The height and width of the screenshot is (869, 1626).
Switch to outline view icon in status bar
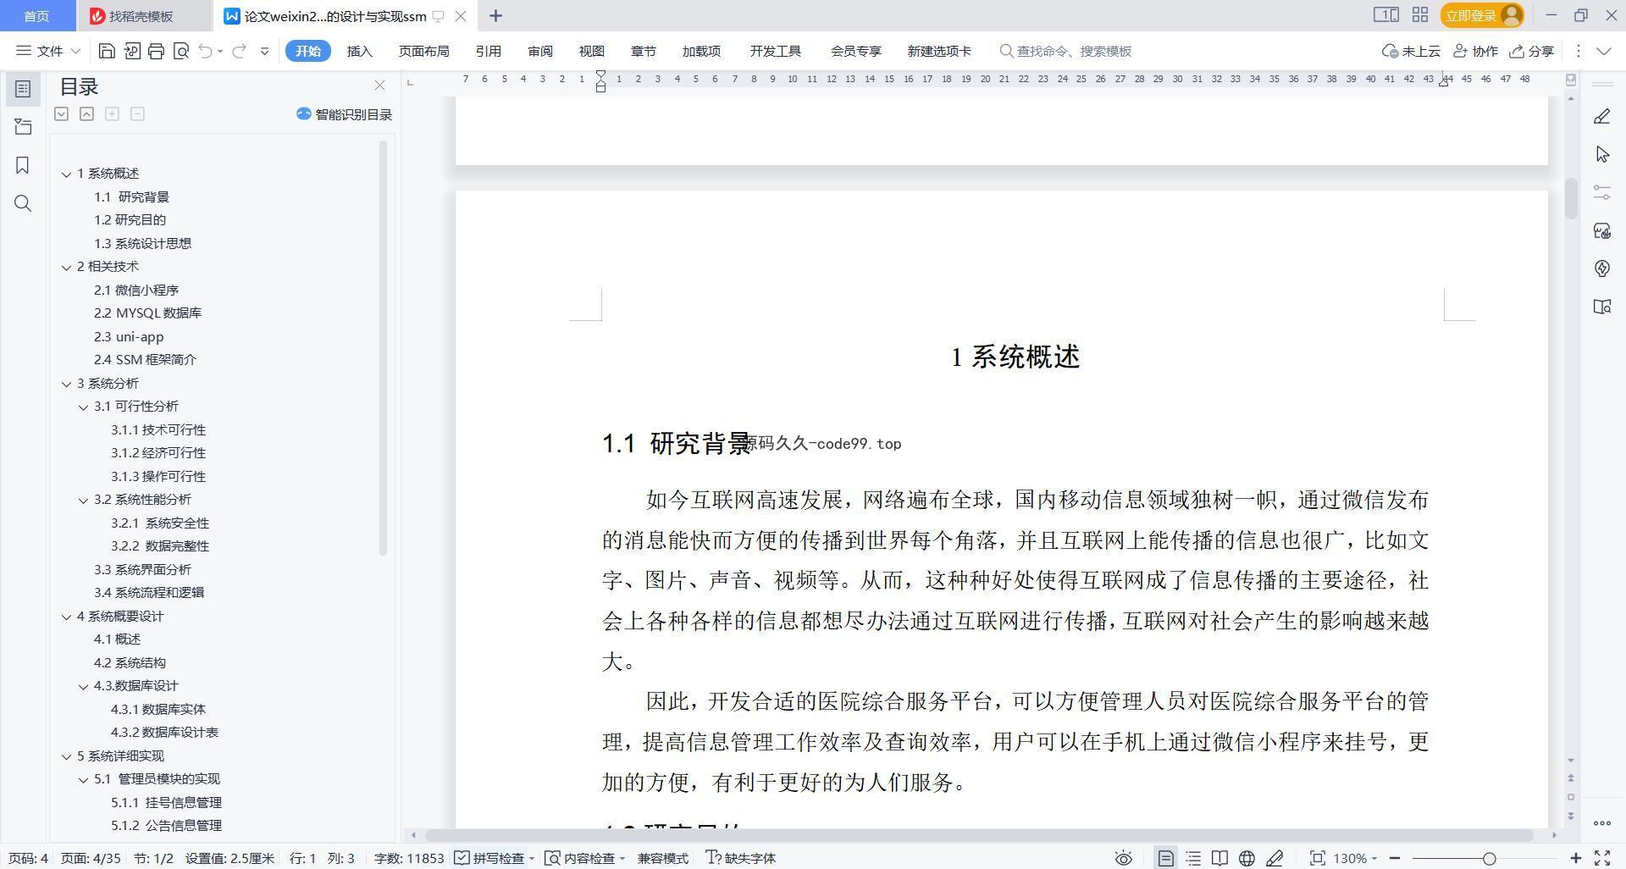pyautogui.click(x=1192, y=858)
